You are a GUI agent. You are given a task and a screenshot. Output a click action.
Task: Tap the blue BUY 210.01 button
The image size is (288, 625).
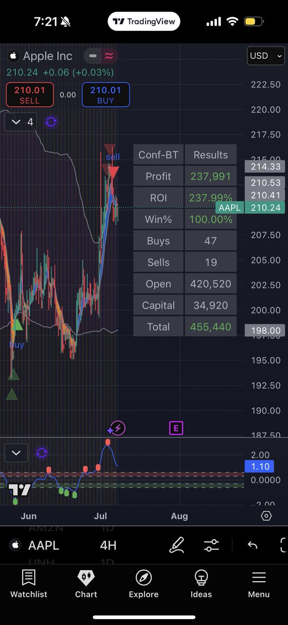point(106,95)
